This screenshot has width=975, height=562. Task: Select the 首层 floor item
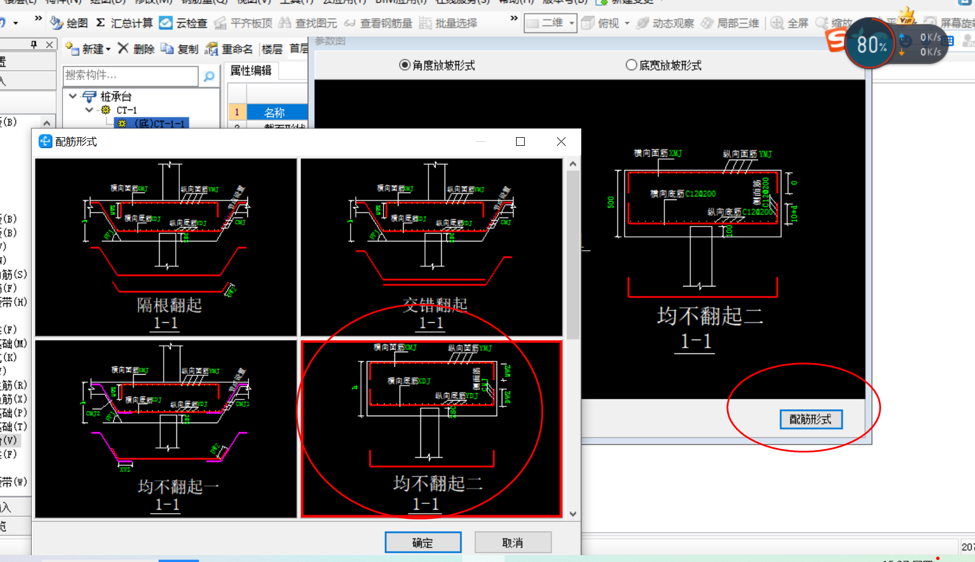tap(299, 49)
